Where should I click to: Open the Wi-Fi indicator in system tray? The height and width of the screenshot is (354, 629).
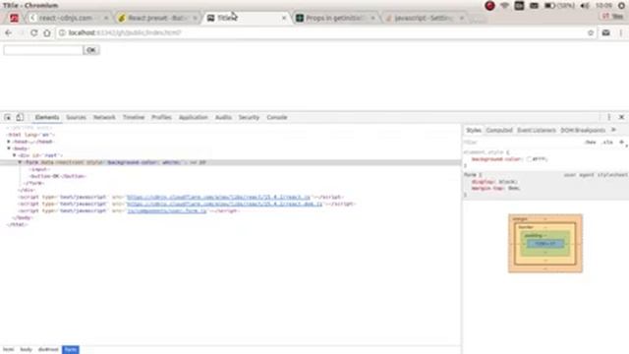point(504,6)
